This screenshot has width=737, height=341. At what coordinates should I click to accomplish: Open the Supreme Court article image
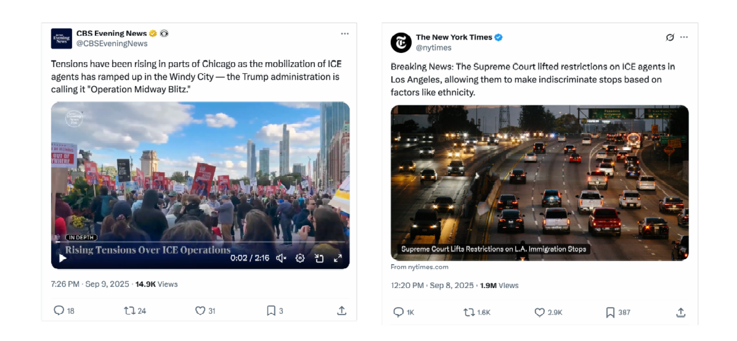click(x=540, y=183)
